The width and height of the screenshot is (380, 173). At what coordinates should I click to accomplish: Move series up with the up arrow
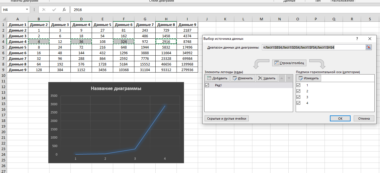pos(282,78)
